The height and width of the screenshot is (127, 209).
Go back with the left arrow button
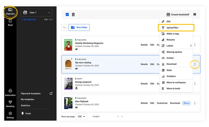pos(64,28)
